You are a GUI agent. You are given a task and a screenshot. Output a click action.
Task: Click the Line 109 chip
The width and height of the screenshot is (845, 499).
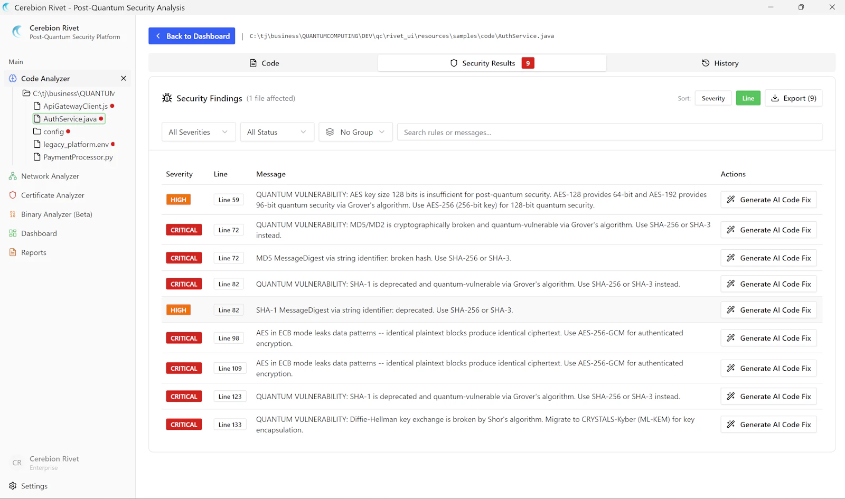[230, 368]
